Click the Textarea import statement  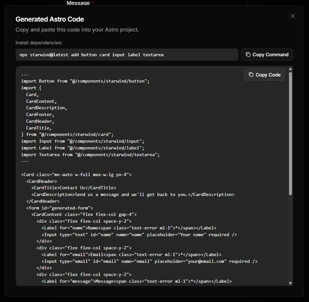pyautogui.click(x=90, y=155)
